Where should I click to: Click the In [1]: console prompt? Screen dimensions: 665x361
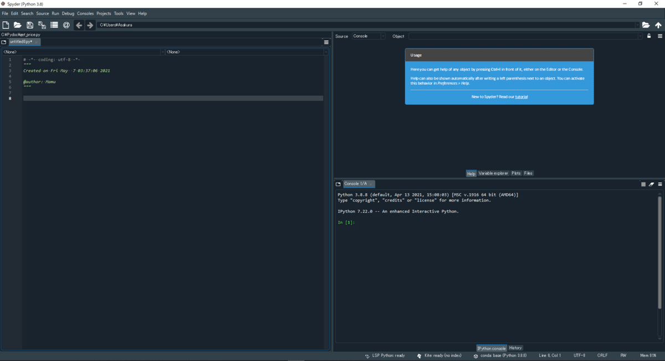(346, 223)
